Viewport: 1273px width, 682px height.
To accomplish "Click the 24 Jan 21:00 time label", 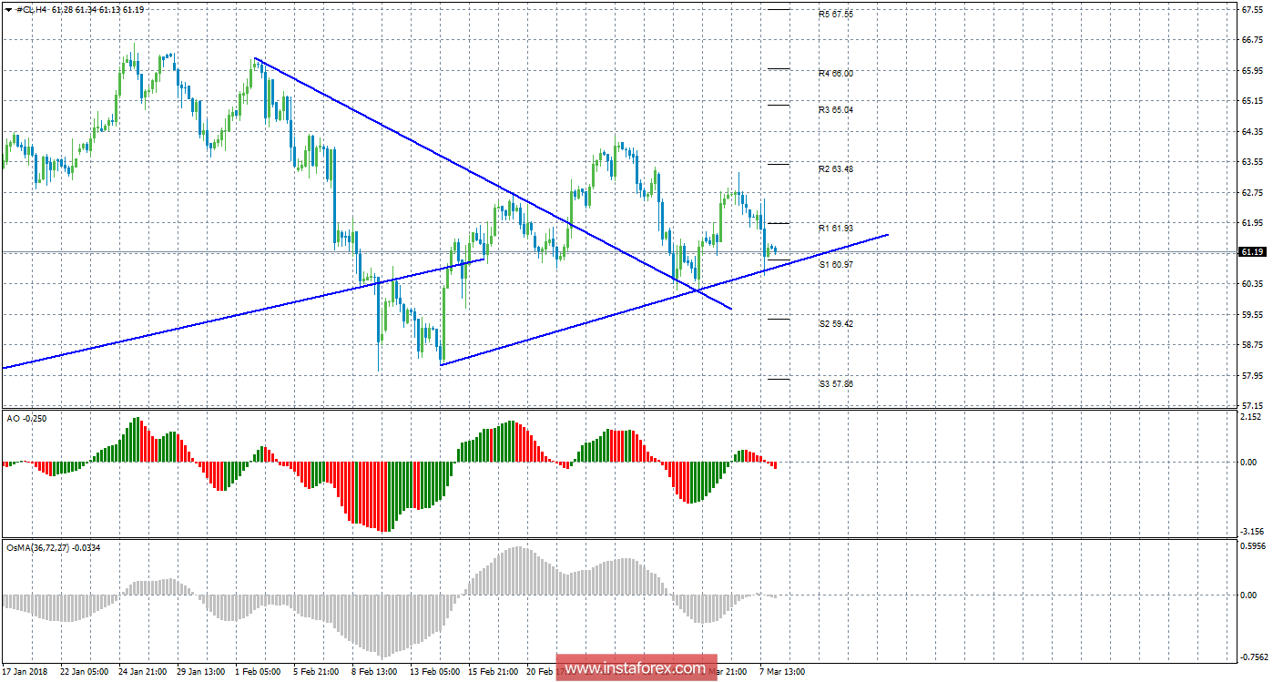I will point(142,671).
